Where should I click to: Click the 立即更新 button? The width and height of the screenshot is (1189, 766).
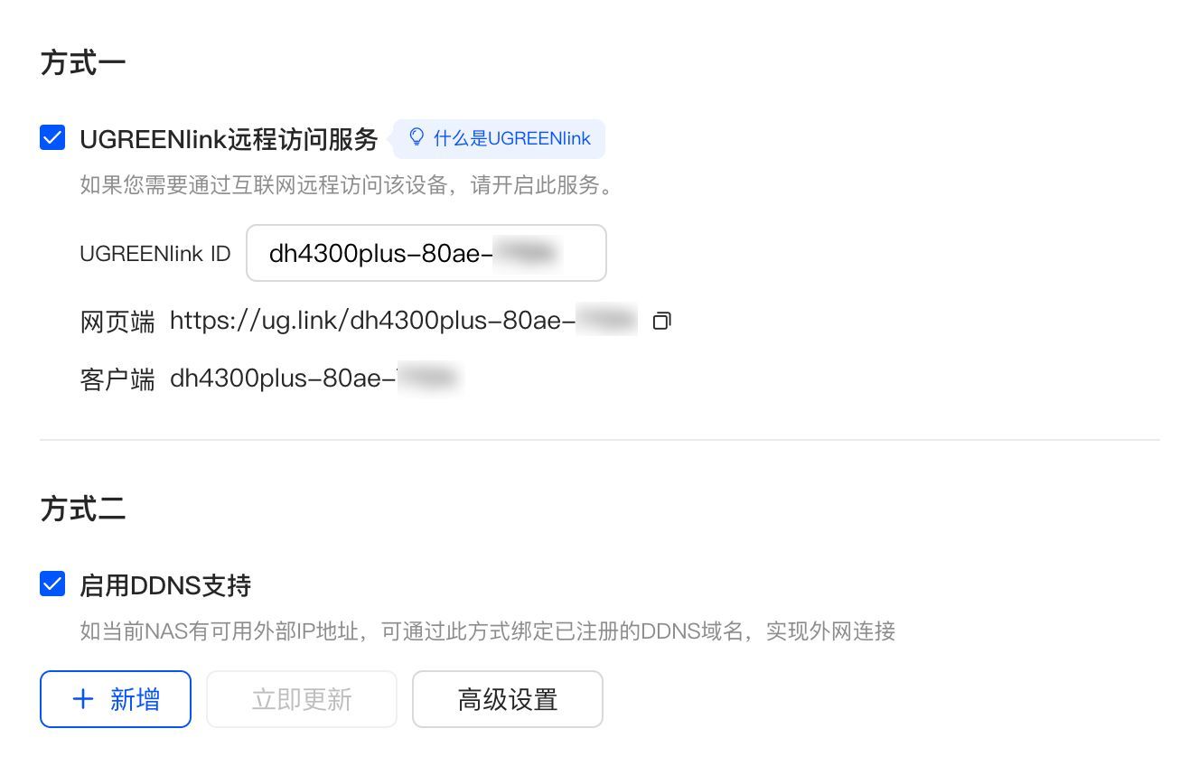[302, 699]
